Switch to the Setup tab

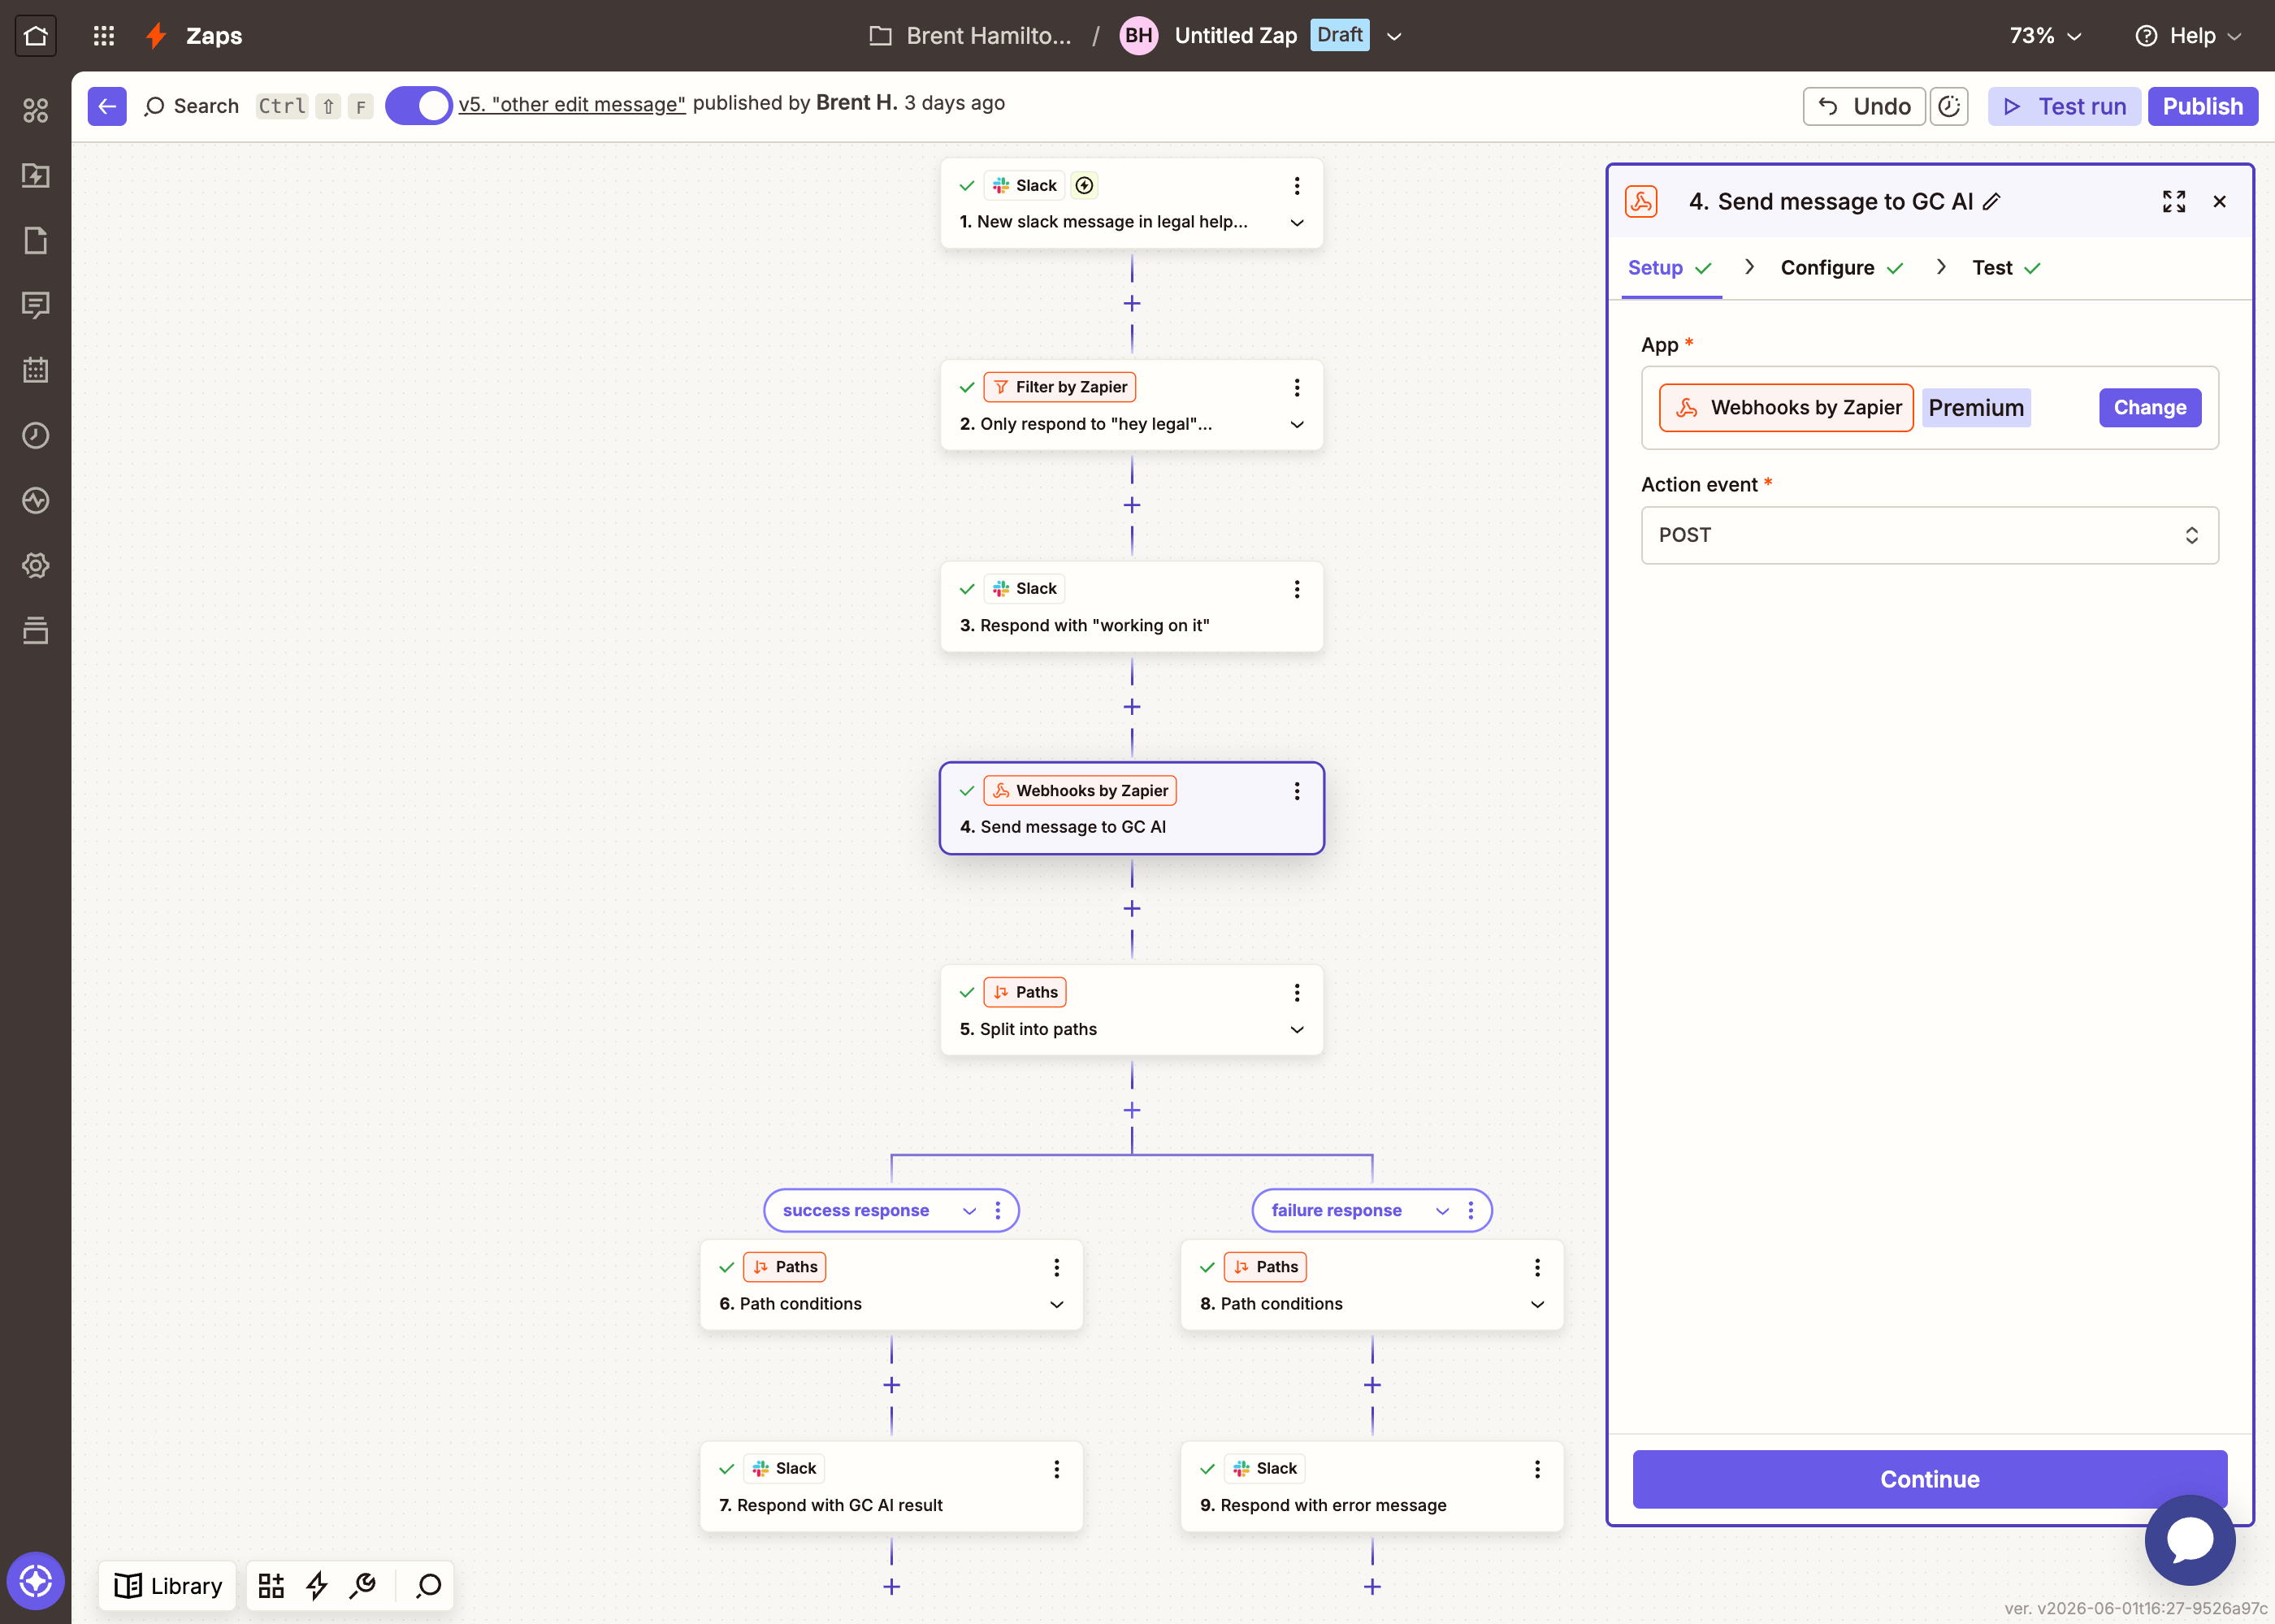pyautogui.click(x=1670, y=267)
